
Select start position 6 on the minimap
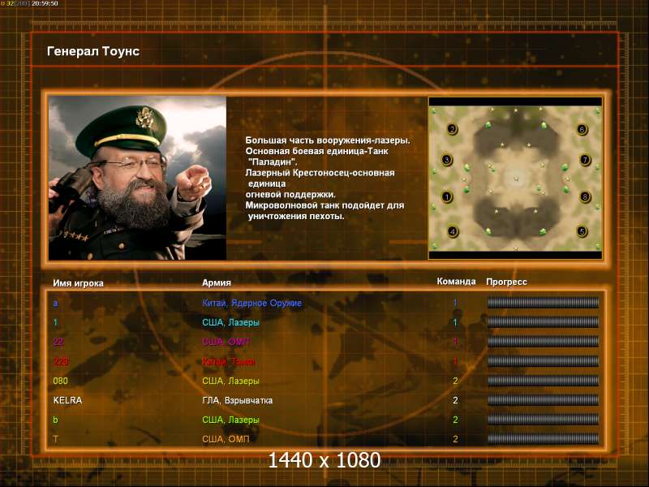pyautogui.click(x=582, y=130)
